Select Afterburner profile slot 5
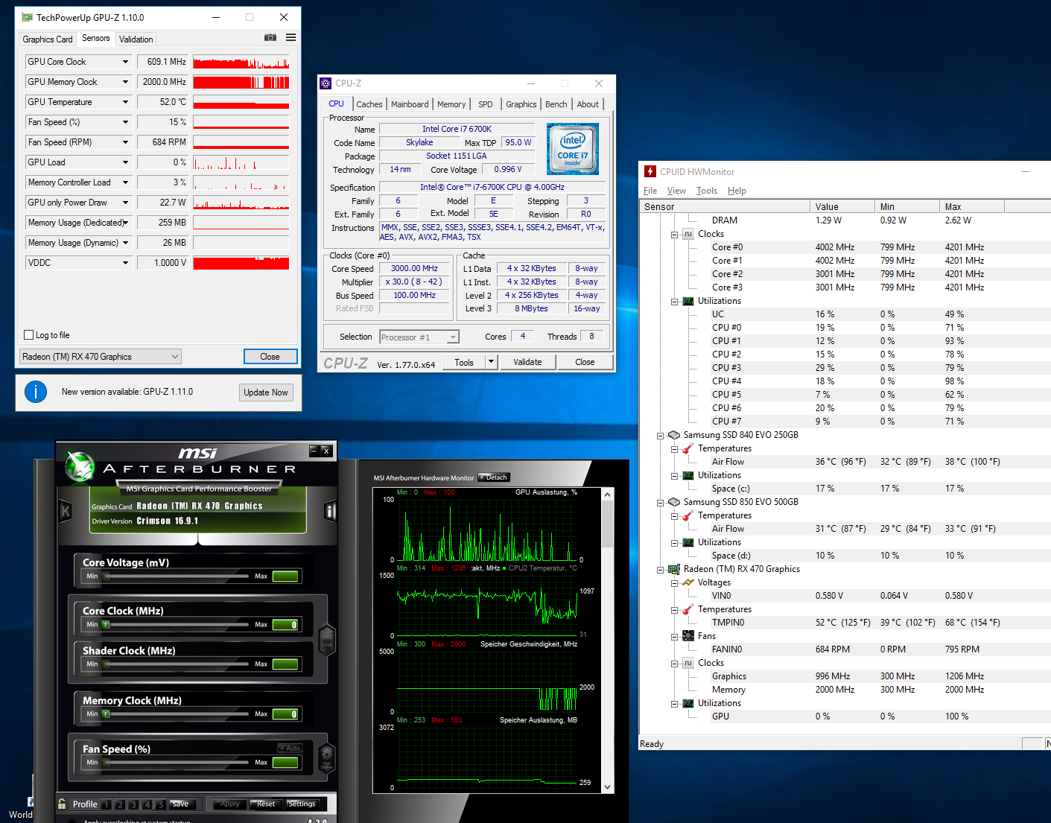This screenshot has height=823, width=1051. coord(160,804)
